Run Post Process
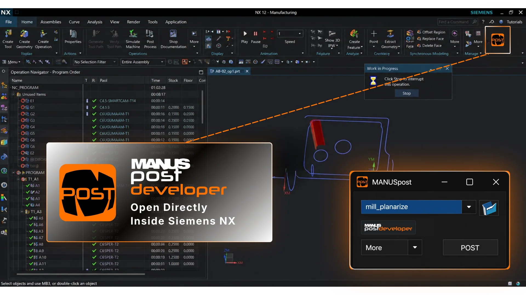Viewport: 526px width, 295px height. pyautogui.click(x=150, y=39)
